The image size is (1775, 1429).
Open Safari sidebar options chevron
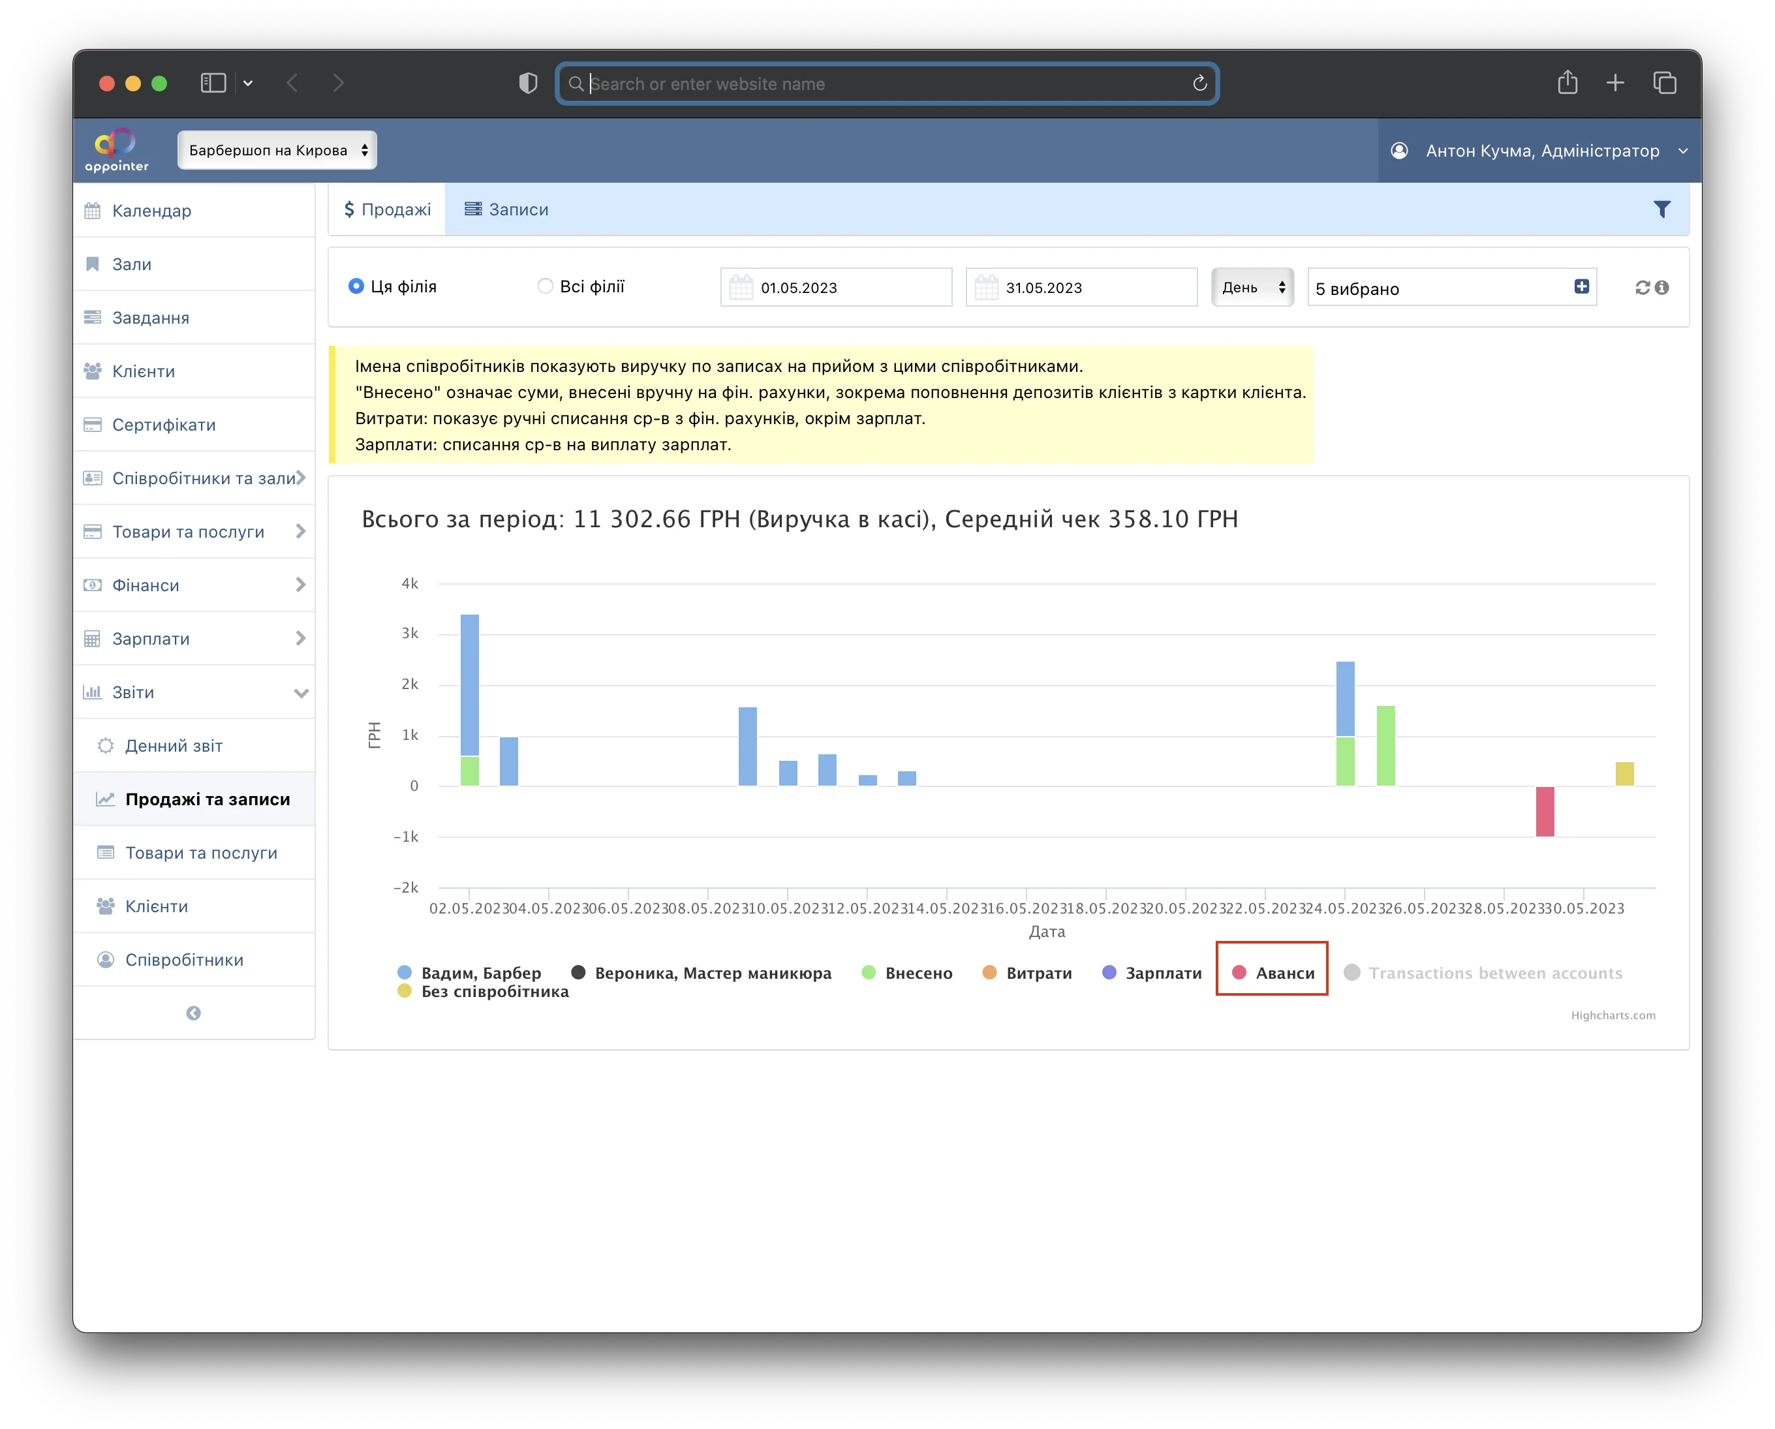[x=248, y=83]
